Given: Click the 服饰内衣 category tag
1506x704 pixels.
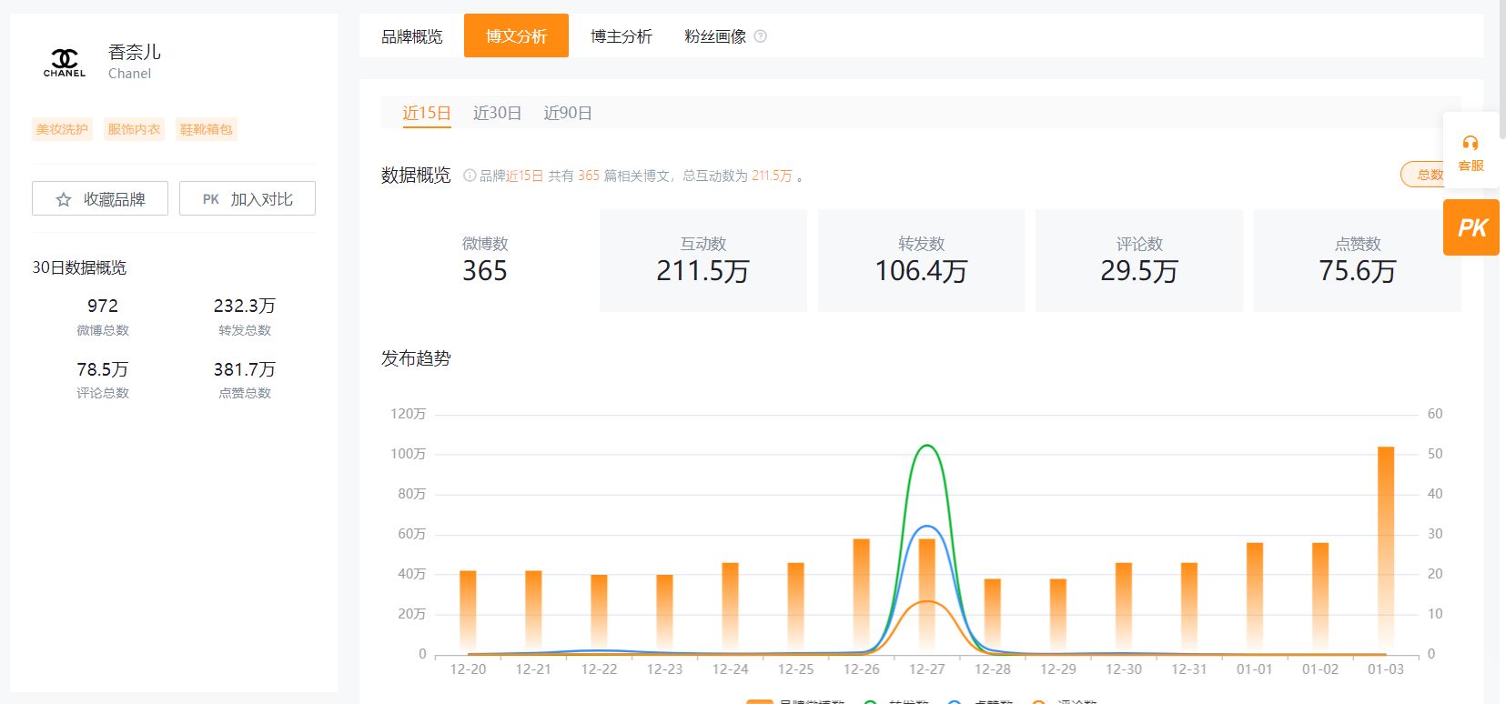Looking at the screenshot, I should click(x=134, y=129).
